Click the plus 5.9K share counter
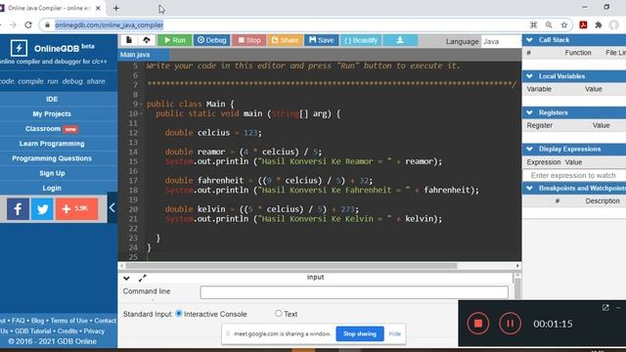Viewport: 626px width, 352px height. pos(76,208)
